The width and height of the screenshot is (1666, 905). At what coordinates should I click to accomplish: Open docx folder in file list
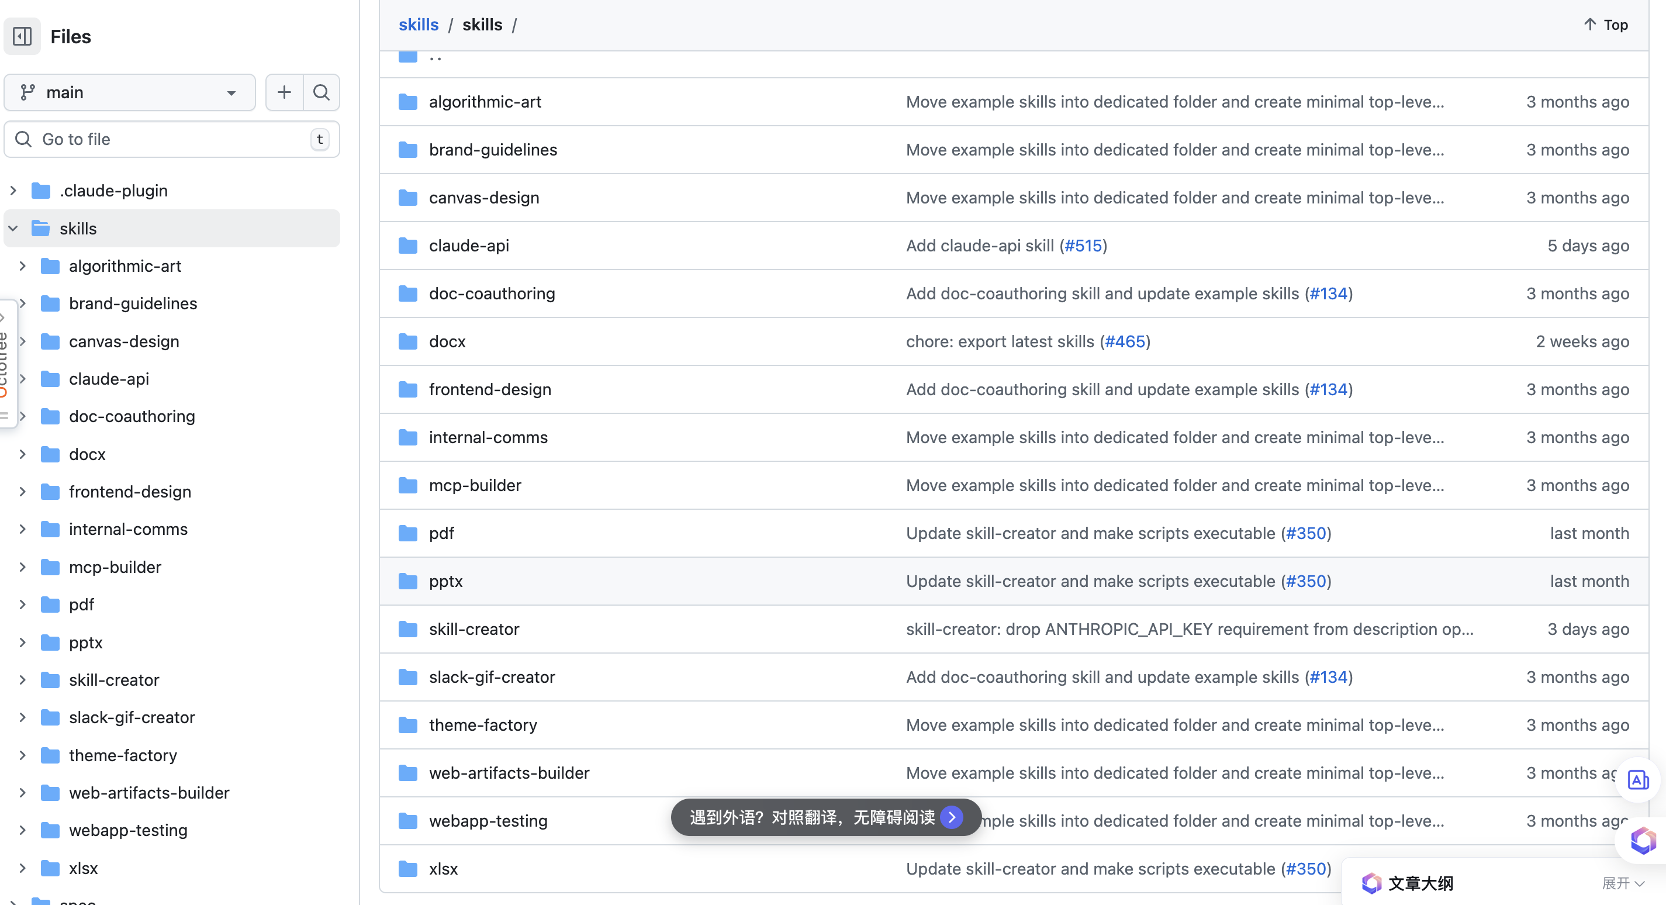point(447,341)
